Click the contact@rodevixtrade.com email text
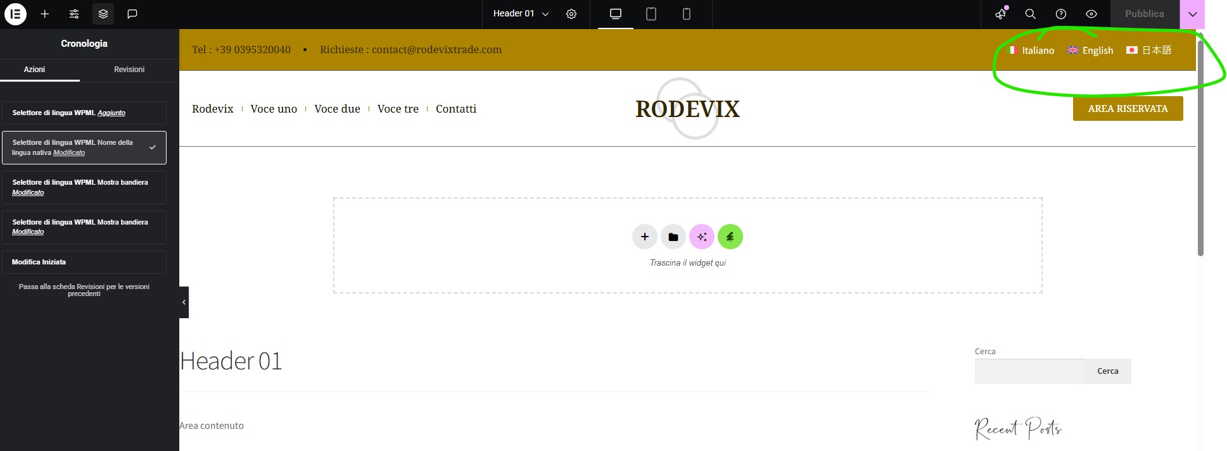Image resolution: width=1227 pixels, height=451 pixels. pyautogui.click(x=436, y=49)
